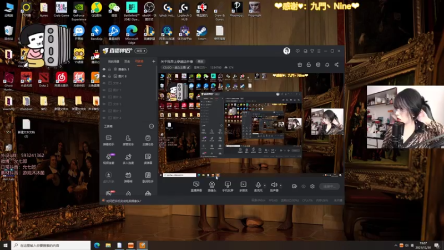Show the 图片 4 source
The height and width of the screenshot is (250, 444).
(x=104, y=118)
